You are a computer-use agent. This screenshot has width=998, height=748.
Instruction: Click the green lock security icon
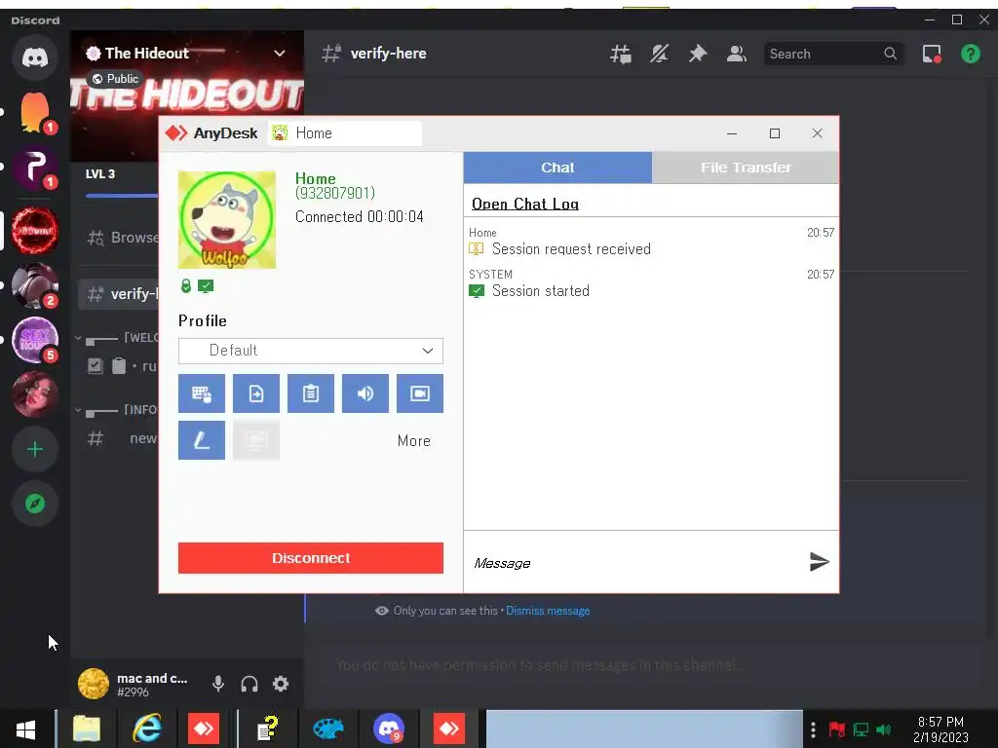186,286
